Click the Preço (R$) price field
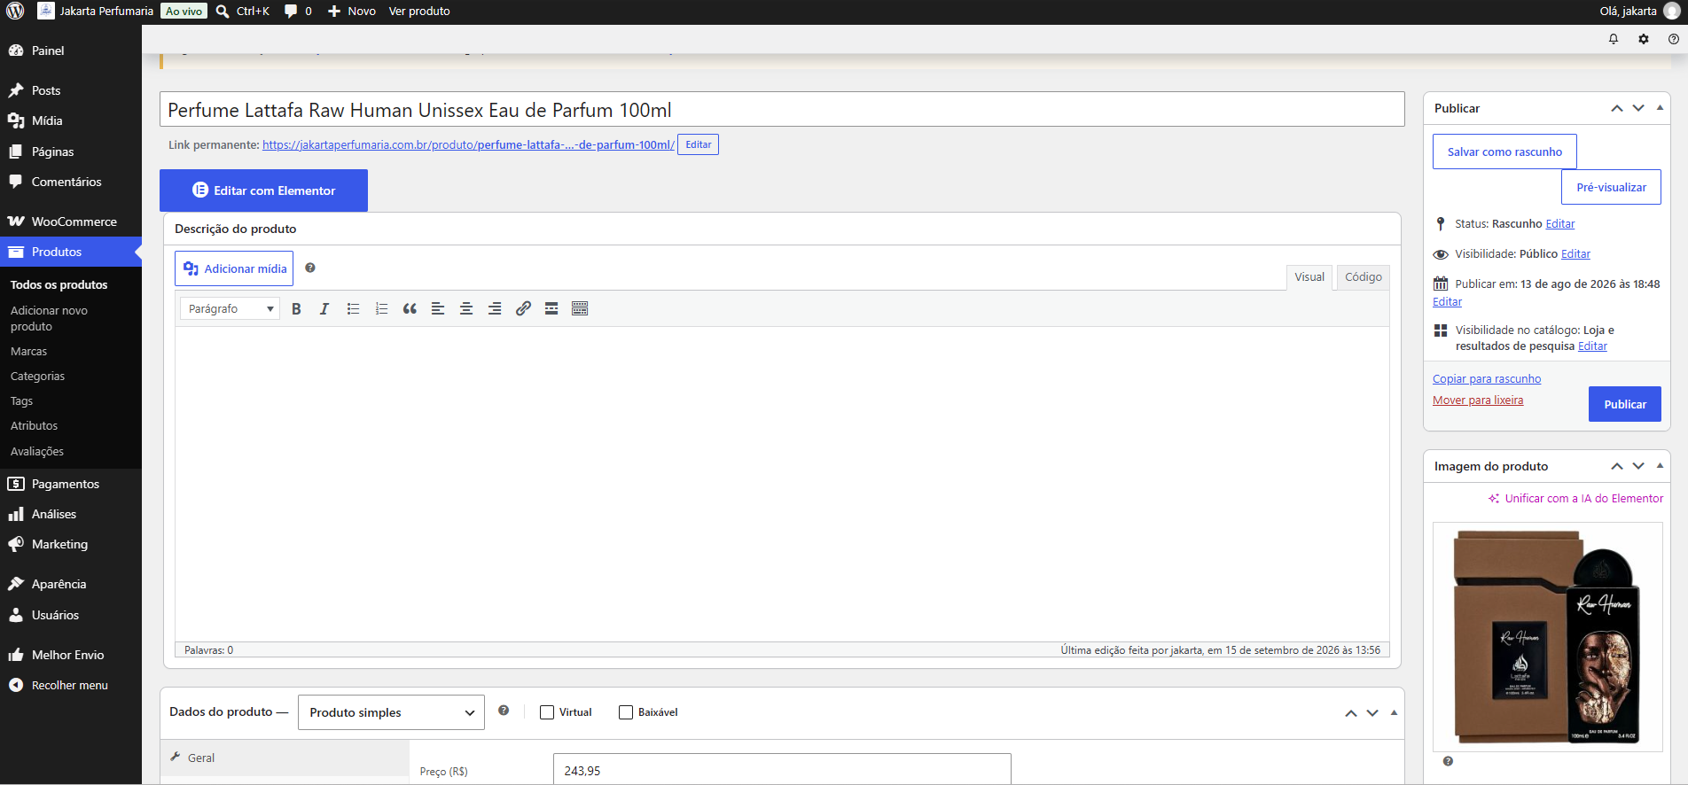 pyautogui.click(x=782, y=771)
